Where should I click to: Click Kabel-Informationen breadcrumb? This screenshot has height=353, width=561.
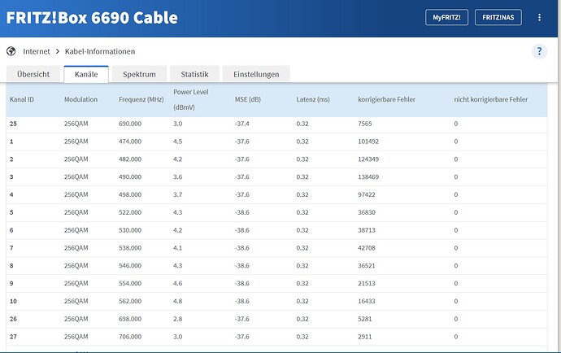point(100,51)
